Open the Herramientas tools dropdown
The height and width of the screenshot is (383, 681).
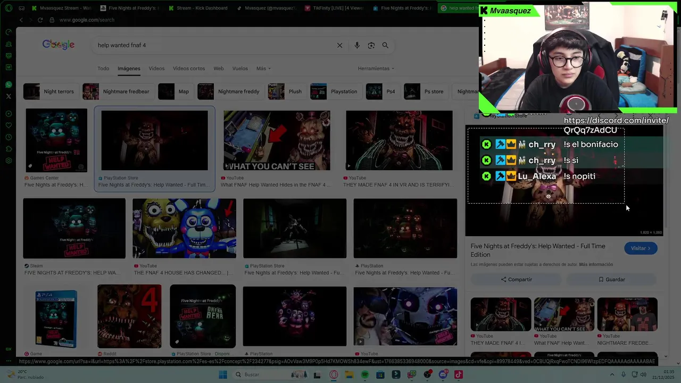tap(376, 69)
